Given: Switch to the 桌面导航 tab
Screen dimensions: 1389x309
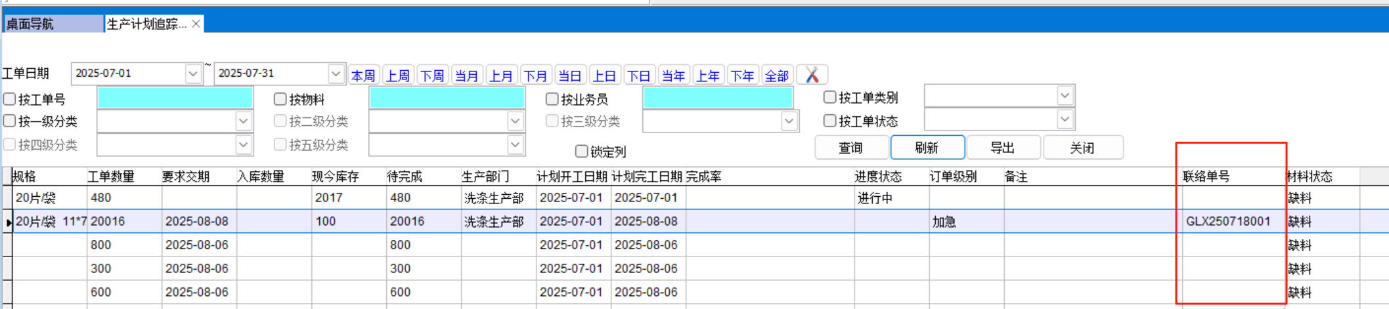Looking at the screenshot, I should pos(53,24).
